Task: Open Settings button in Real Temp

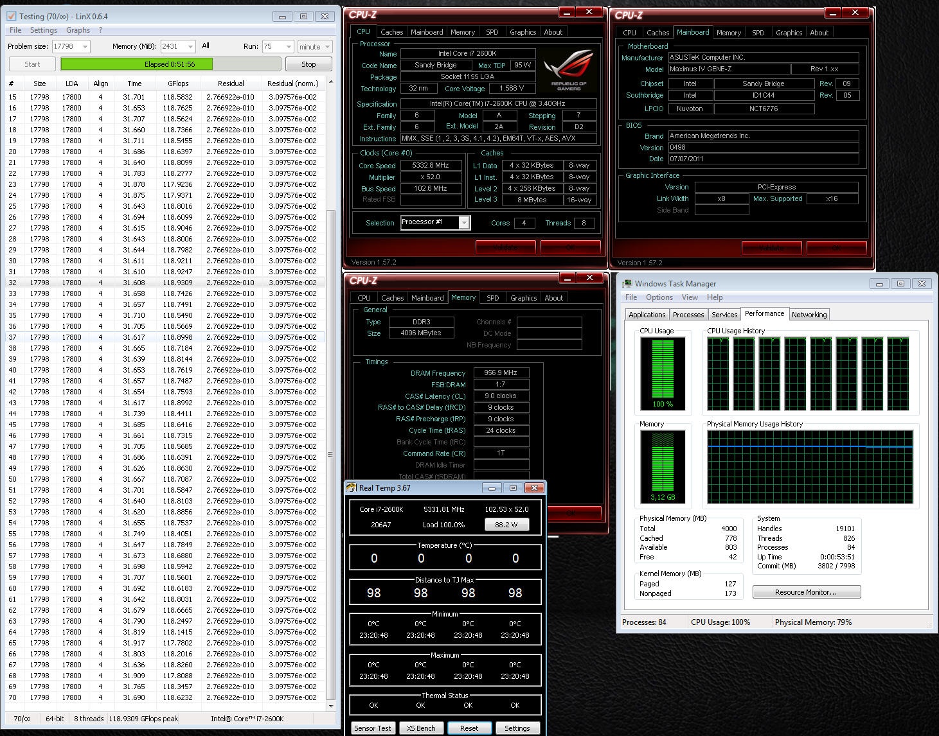Action: (517, 728)
